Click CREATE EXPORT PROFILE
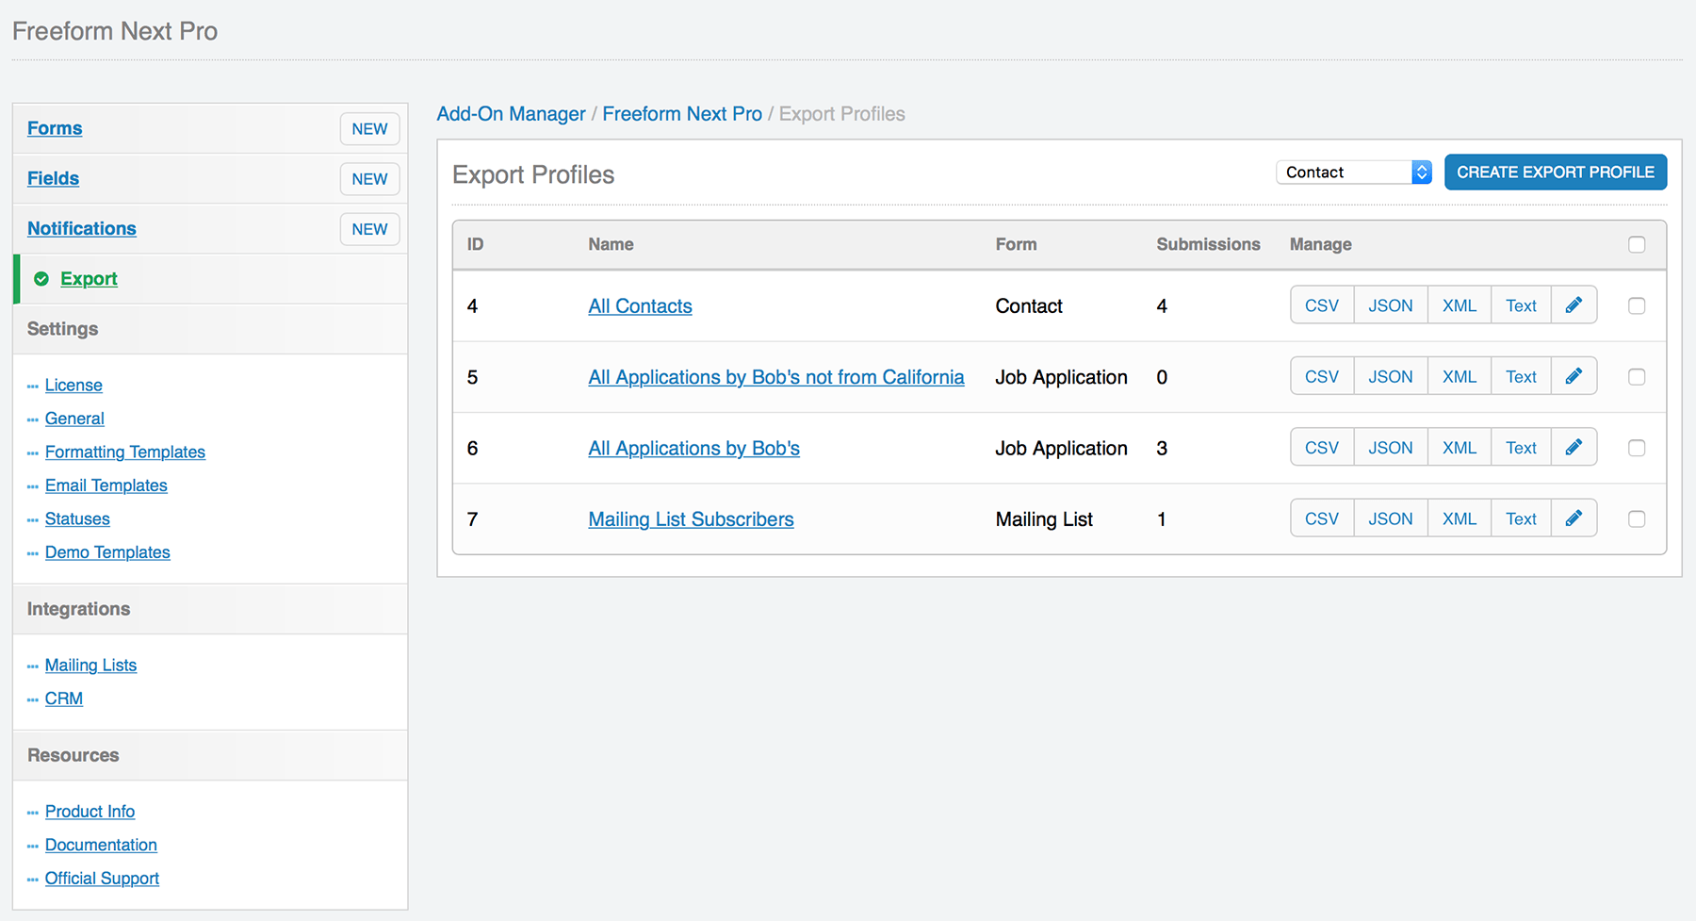This screenshot has width=1696, height=921. tap(1555, 172)
